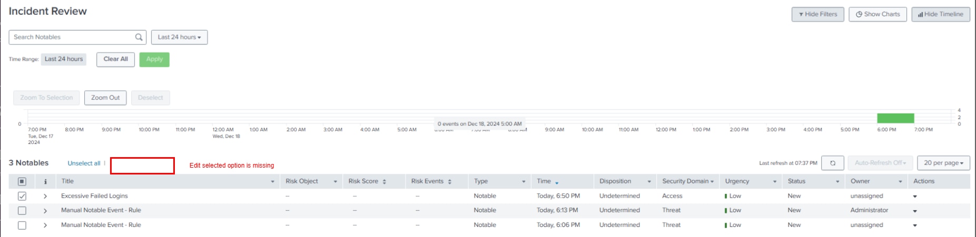Sort by the Risk Events column sort arrows
This screenshot has height=237, width=976.
[450, 181]
